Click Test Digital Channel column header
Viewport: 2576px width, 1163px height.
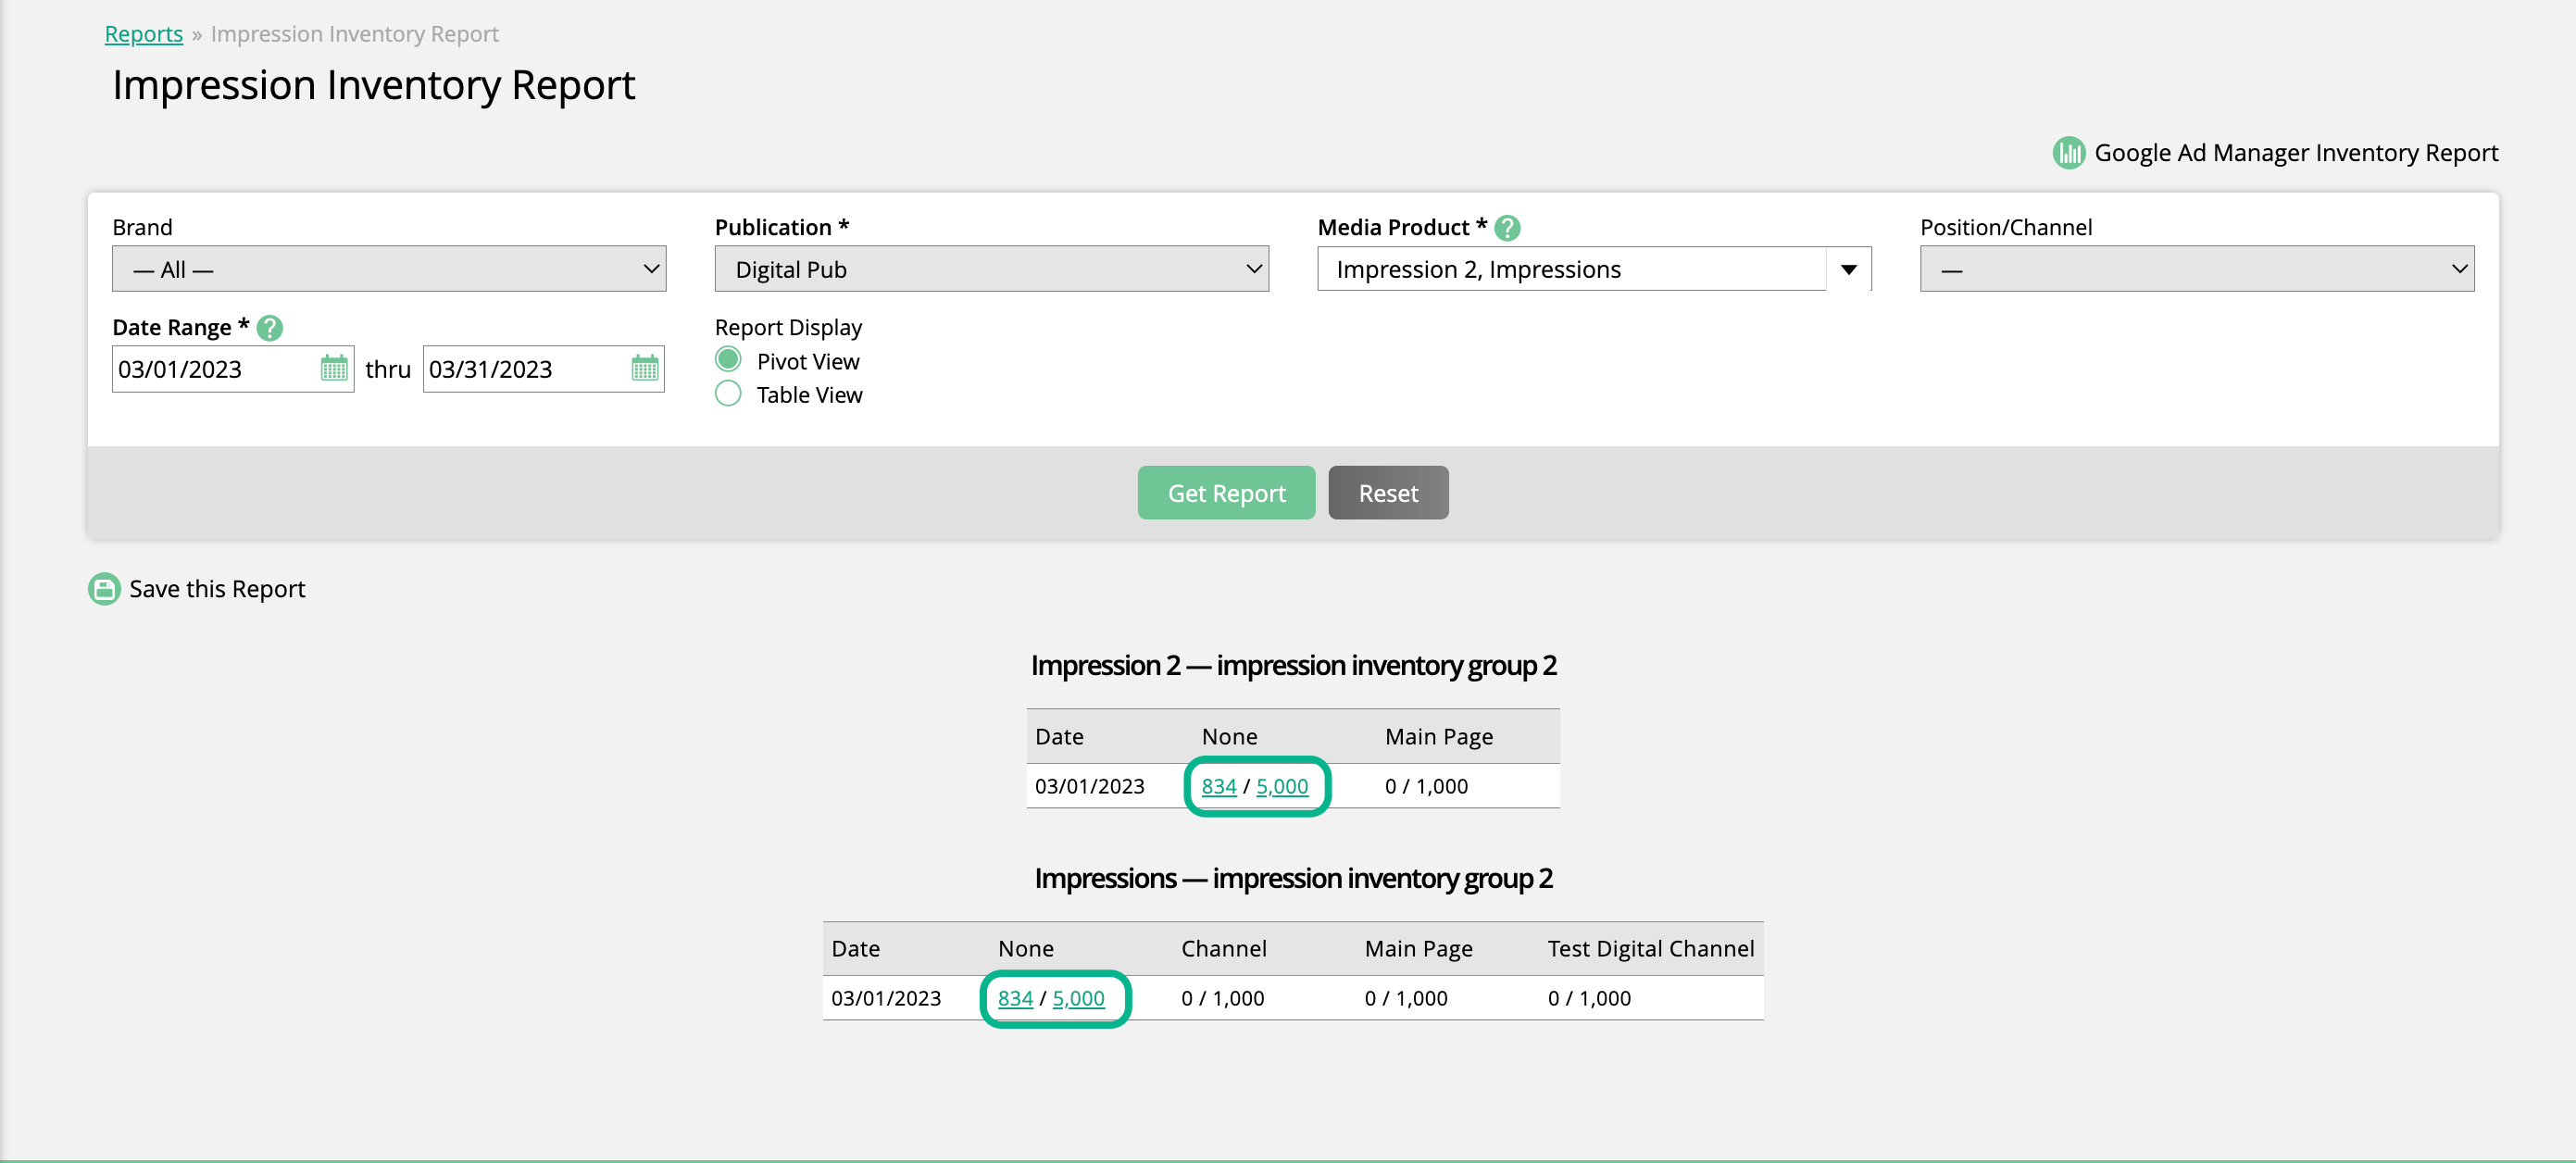pyautogui.click(x=1650, y=948)
